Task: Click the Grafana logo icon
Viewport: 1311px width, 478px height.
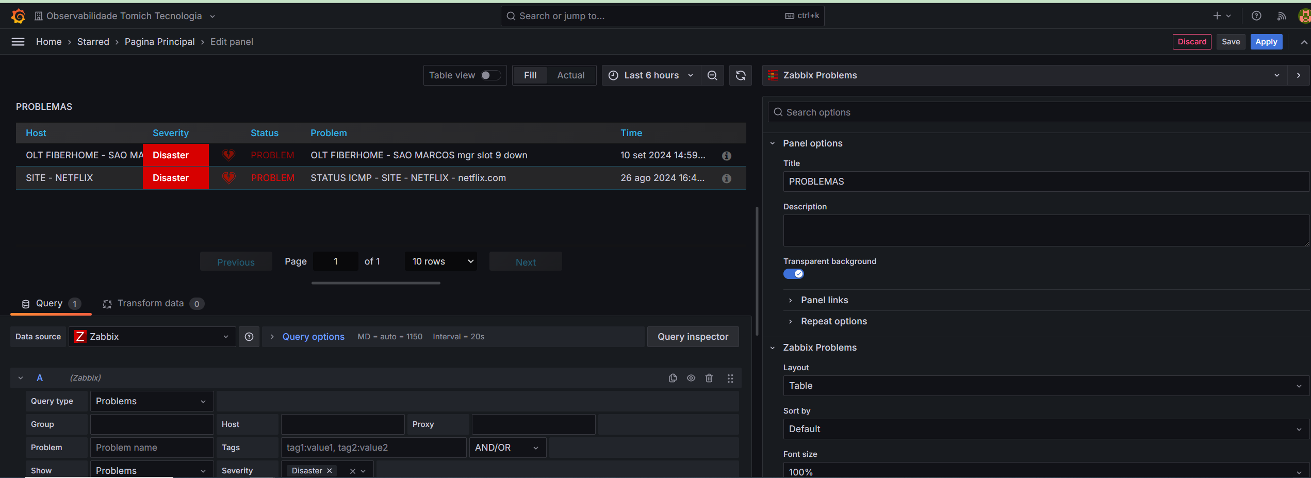Action: click(x=19, y=16)
